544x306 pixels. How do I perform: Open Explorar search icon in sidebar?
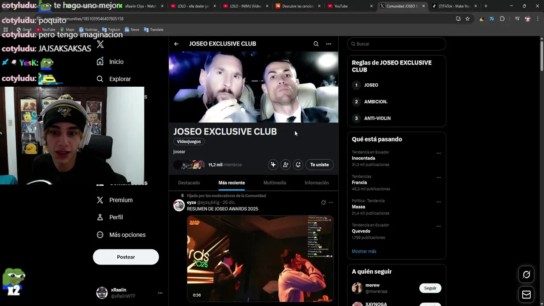click(100, 79)
